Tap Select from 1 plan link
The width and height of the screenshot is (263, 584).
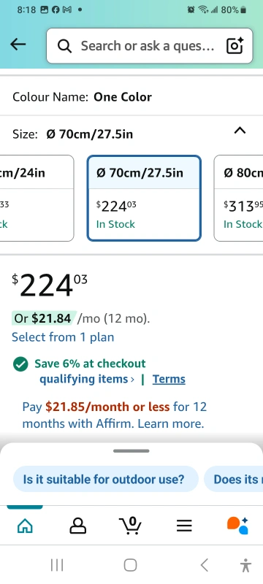tap(63, 337)
